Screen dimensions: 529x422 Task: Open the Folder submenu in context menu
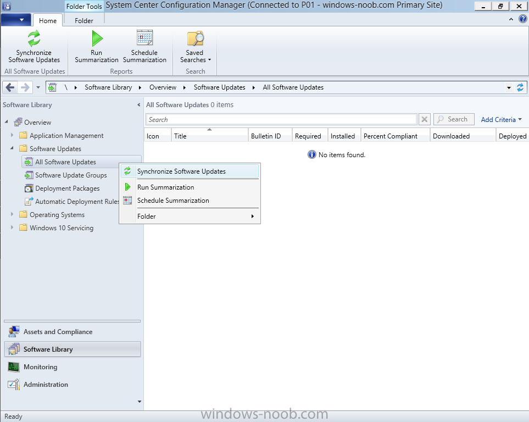pyautogui.click(x=190, y=216)
